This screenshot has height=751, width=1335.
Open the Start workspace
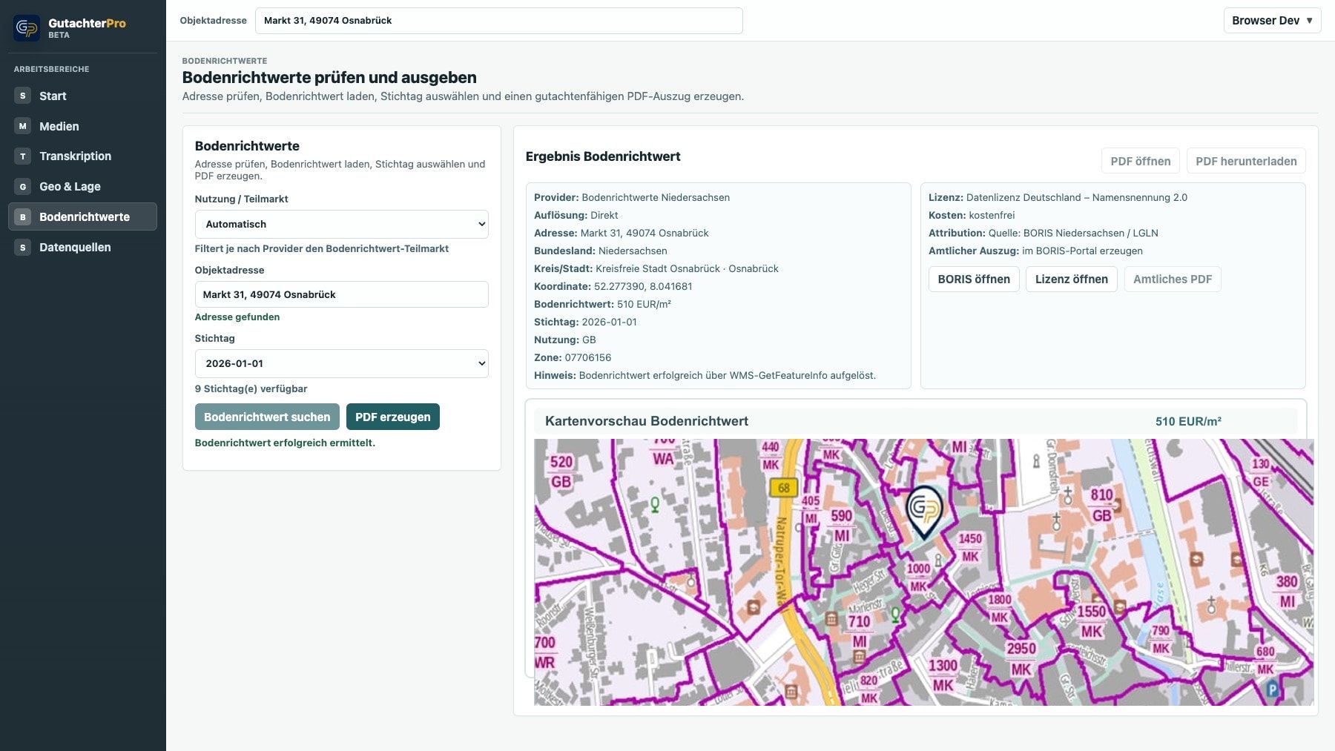point(83,96)
